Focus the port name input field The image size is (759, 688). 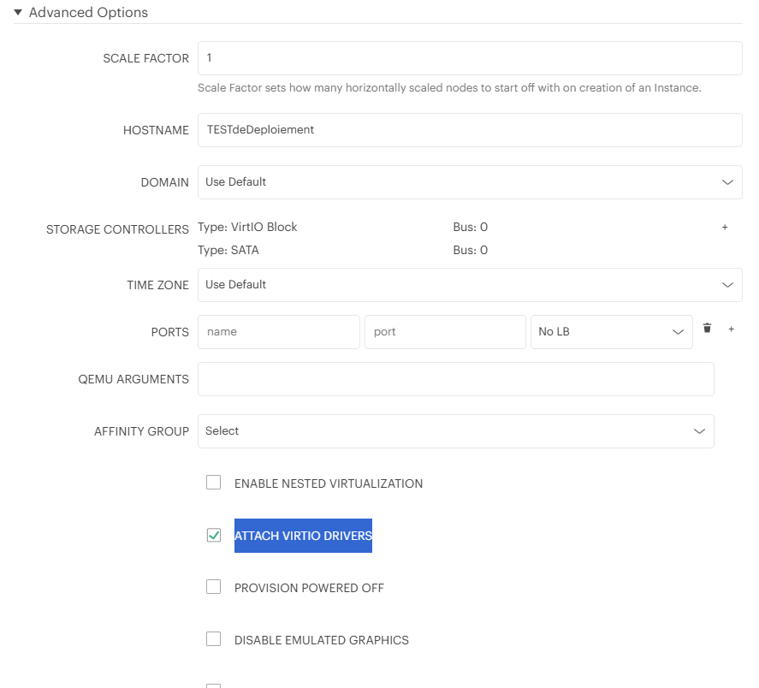[x=278, y=332]
